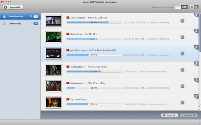This screenshot has width=201, height=125.
Task: Click status "82.5 MB of 160.1 MB-16.9 minutes remaining"
Action: click(x=146, y=39)
